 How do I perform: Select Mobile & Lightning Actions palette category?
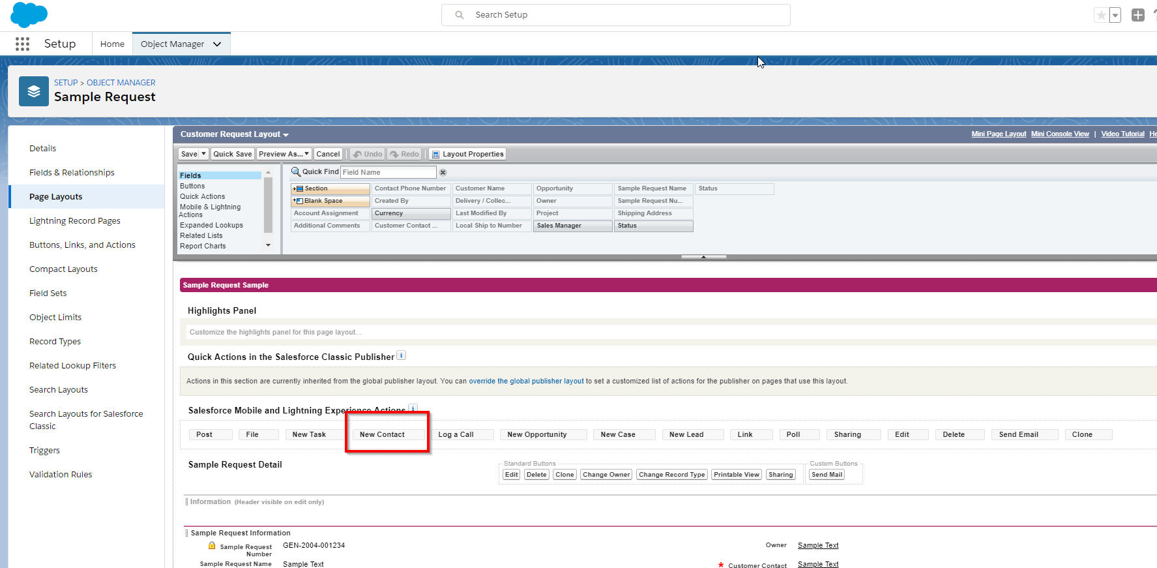click(x=210, y=211)
